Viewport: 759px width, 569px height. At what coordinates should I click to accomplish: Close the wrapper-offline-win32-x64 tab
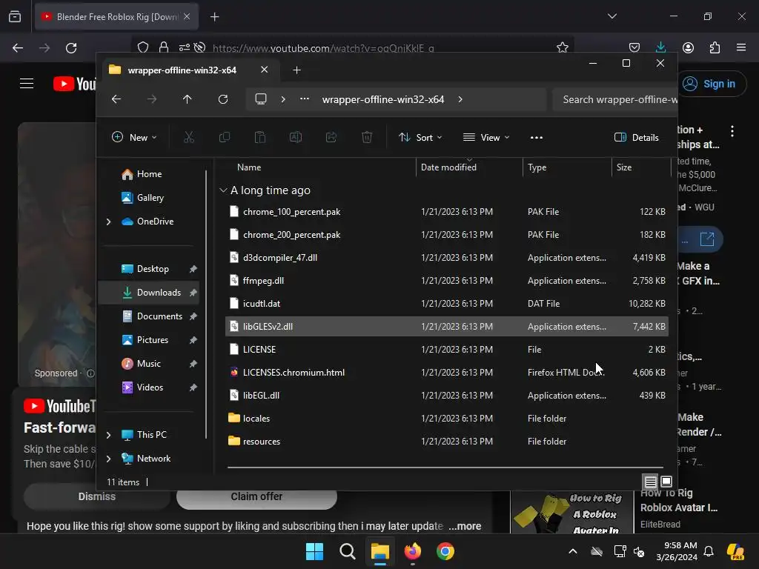pos(265,70)
